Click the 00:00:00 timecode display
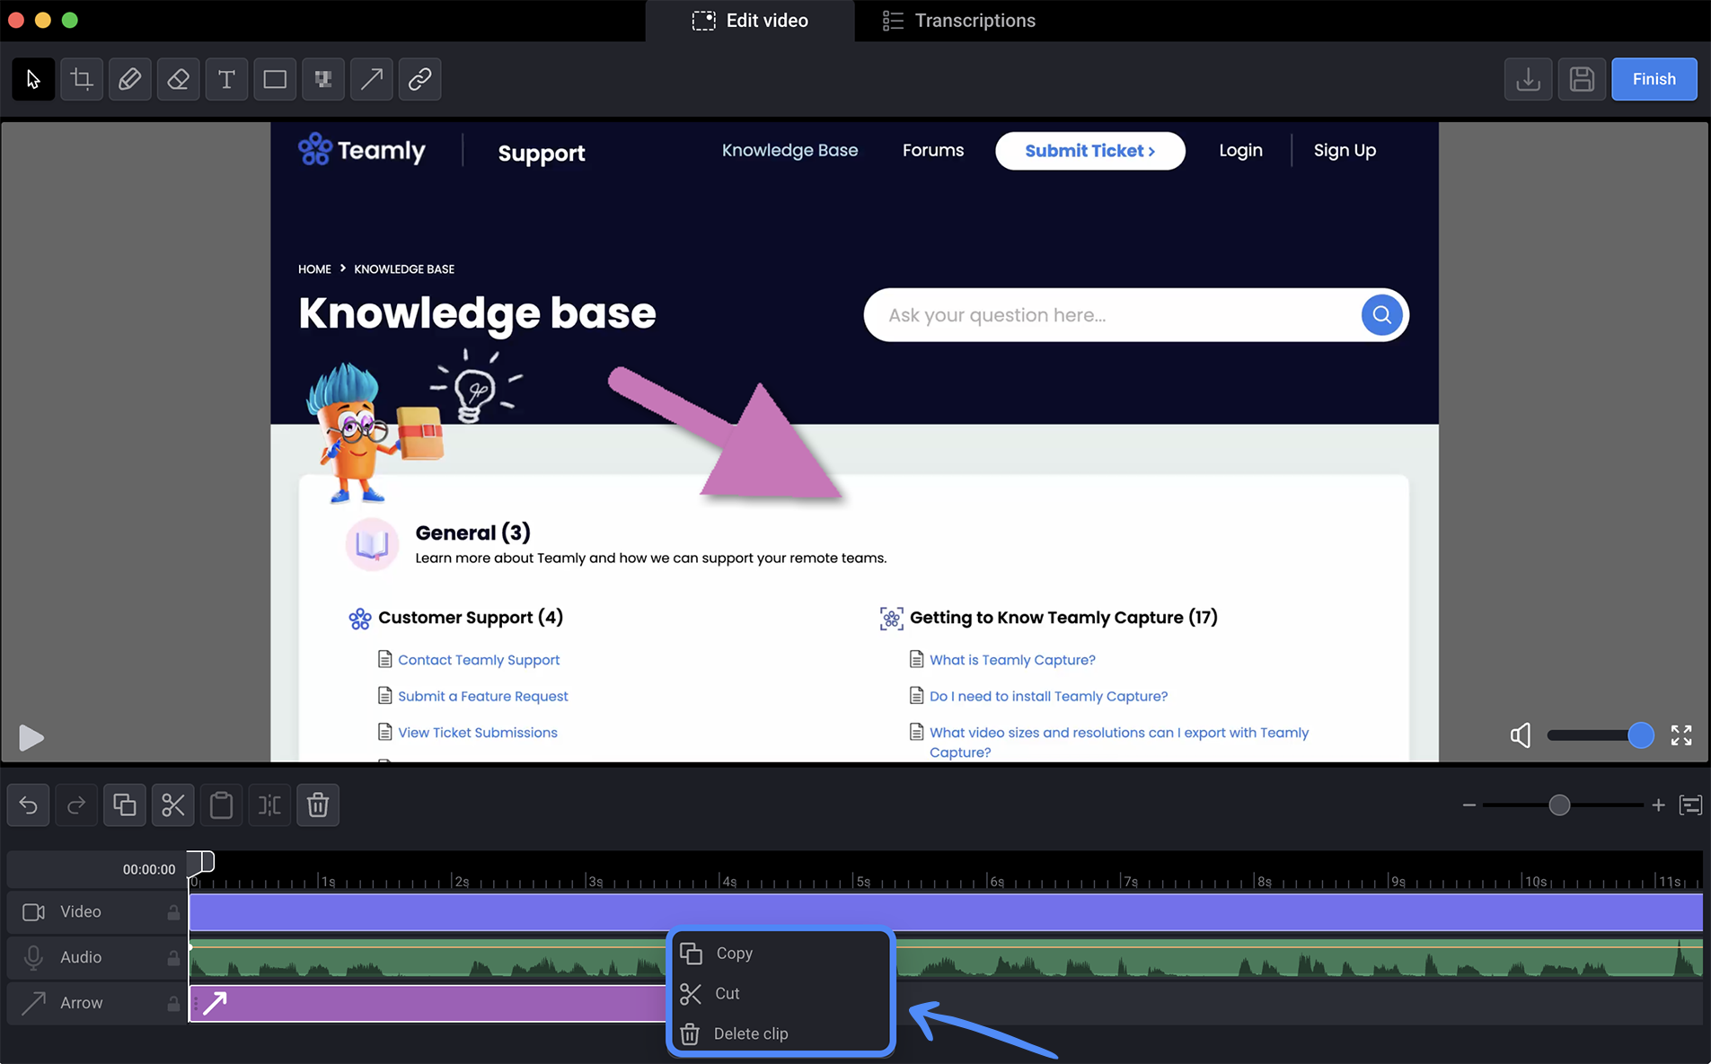The width and height of the screenshot is (1711, 1064). (x=149, y=869)
